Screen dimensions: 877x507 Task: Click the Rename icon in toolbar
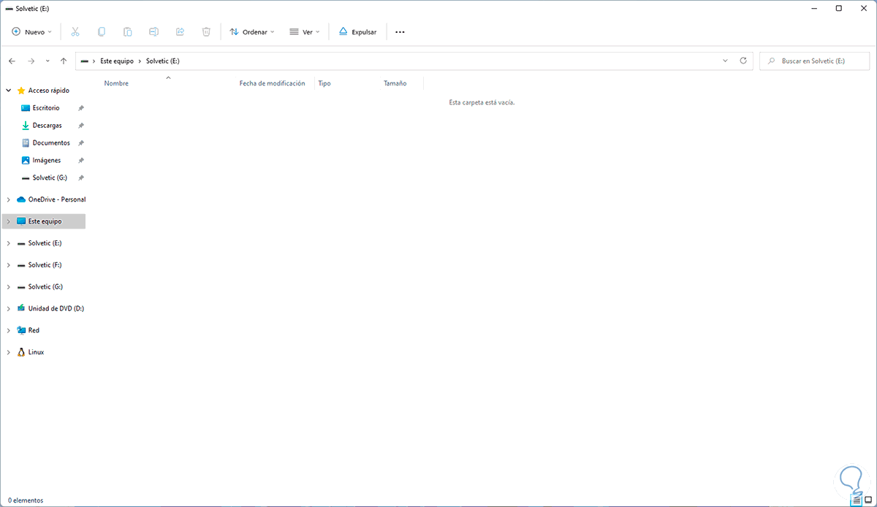tap(154, 32)
